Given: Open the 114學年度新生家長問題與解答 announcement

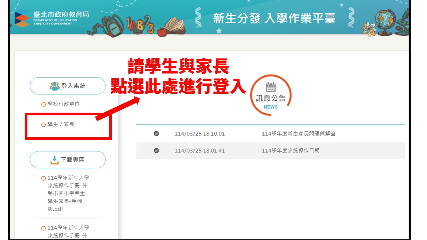Looking at the screenshot, I should coord(299,134).
